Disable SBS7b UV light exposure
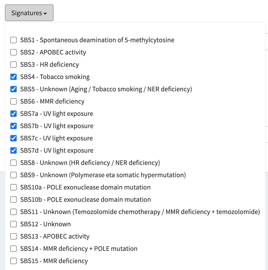The height and width of the screenshot is (270, 268). coord(13,126)
